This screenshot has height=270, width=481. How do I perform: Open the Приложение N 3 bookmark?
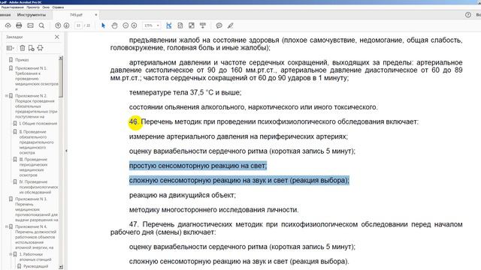coord(36,209)
